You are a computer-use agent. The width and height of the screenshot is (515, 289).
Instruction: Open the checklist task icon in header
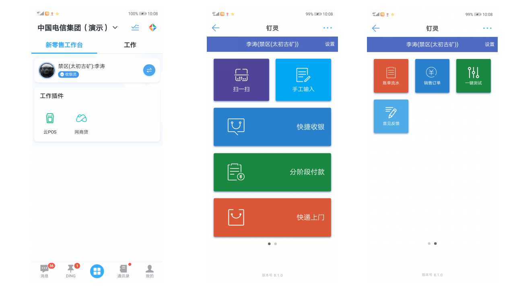[135, 28]
